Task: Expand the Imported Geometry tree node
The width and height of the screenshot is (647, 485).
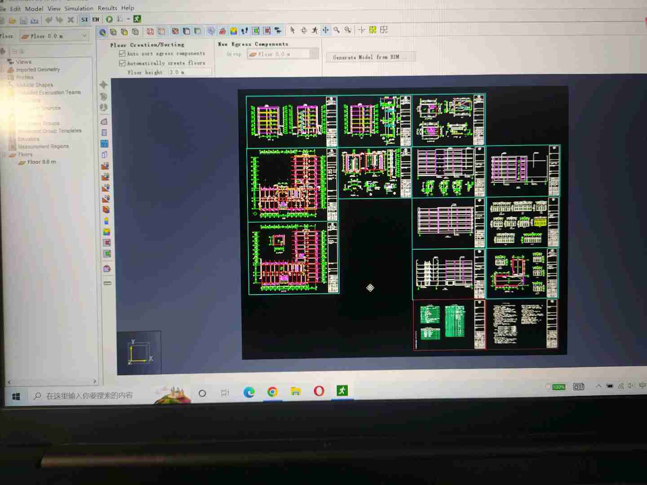Action: point(3,70)
